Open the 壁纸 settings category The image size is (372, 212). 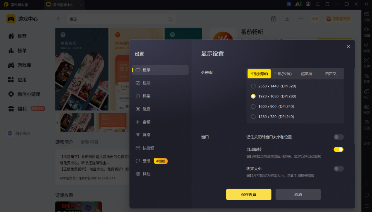click(x=160, y=161)
